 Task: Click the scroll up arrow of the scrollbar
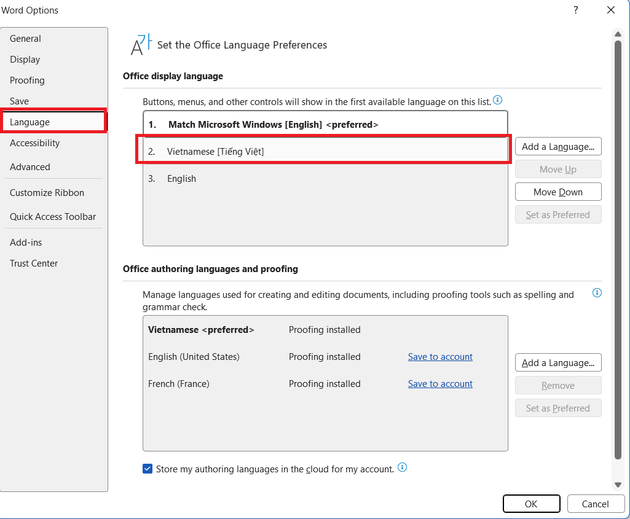point(618,34)
